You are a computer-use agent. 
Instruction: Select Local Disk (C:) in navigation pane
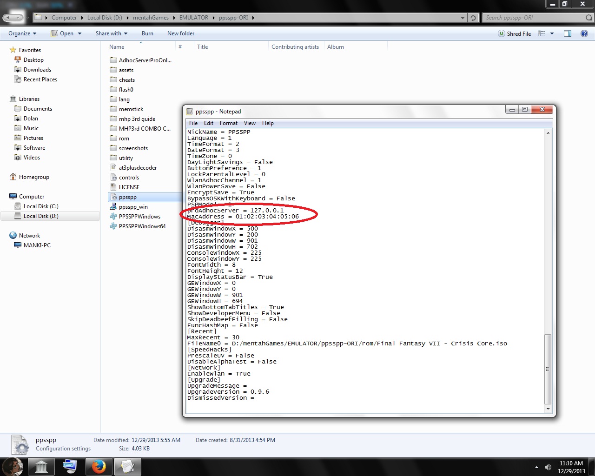41,206
